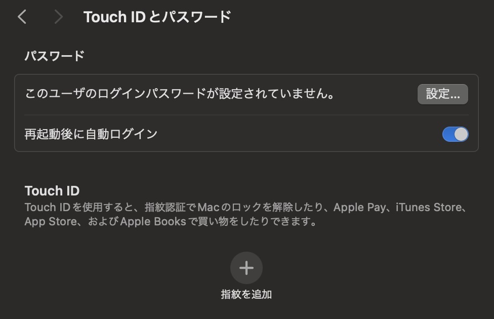Click the word Mac in Touch ID description
Image resolution: width=494 pixels, height=319 pixels.
click(x=208, y=208)
